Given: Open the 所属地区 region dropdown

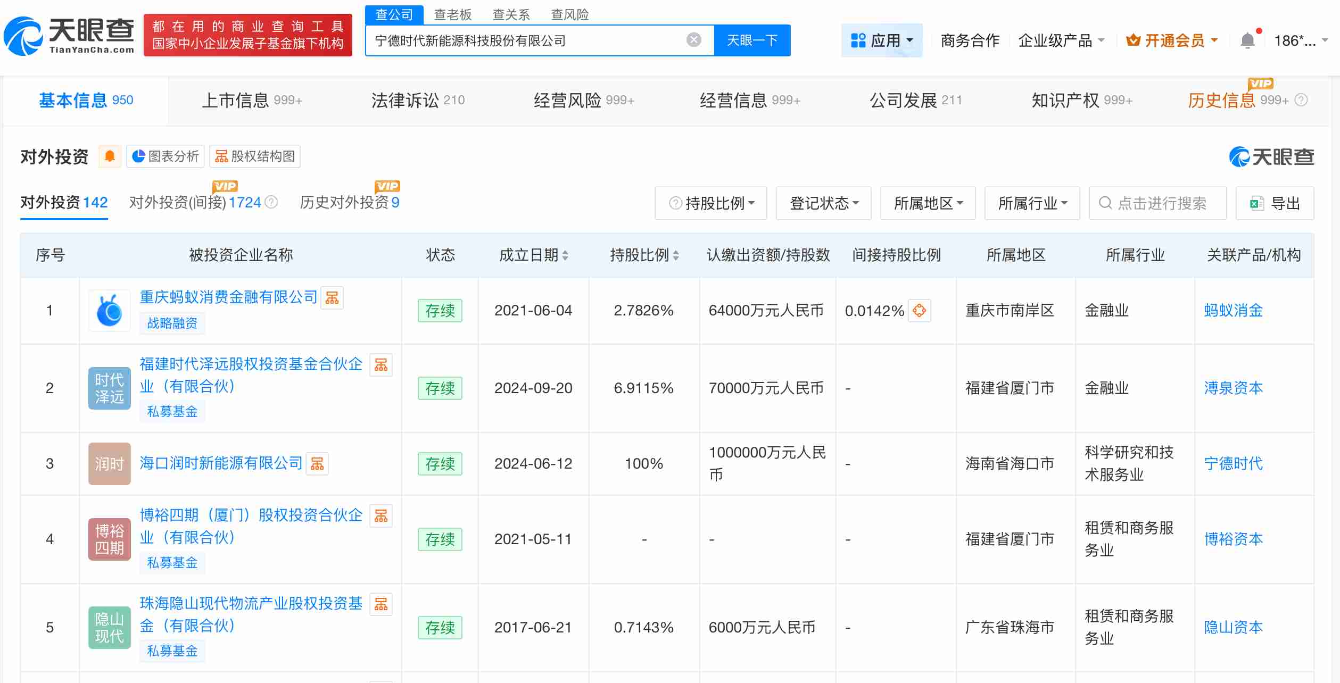Looking at the screenshot, I should point(927,203).
